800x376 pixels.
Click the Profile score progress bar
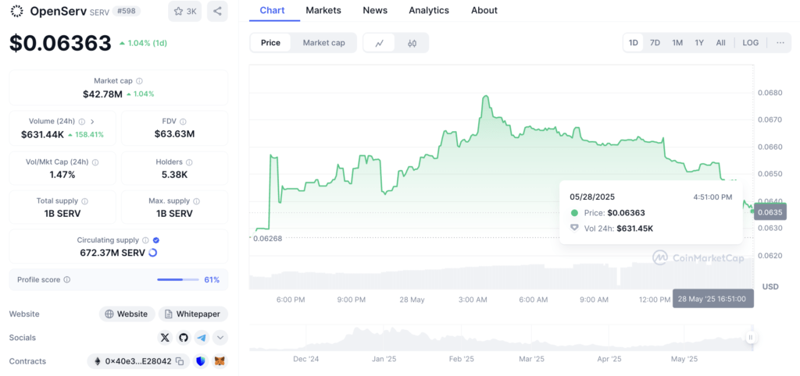(178, 280)
